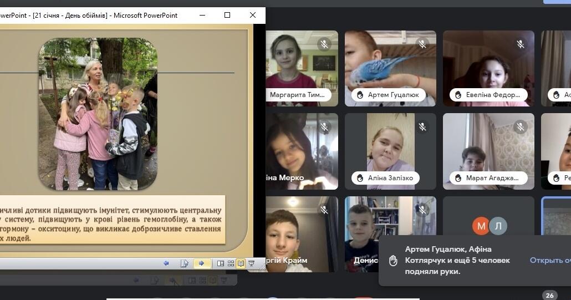Click muted mic icon on Артем Гуцалюк tile
The image size is (571, 300).
(422, 44)
